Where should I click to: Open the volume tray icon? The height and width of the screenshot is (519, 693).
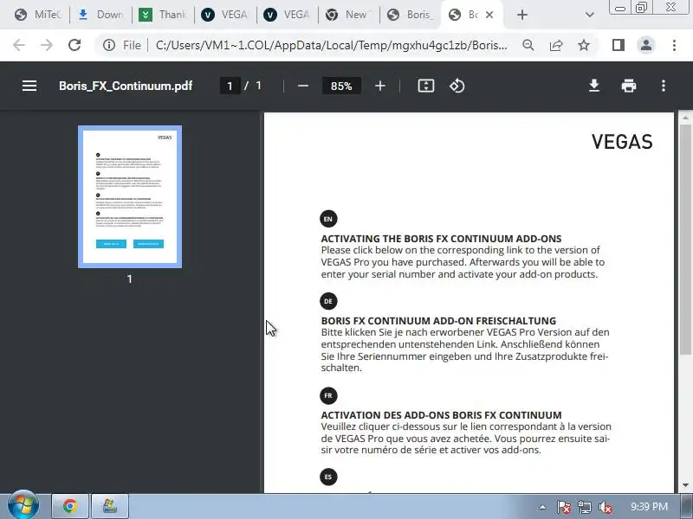605,507
